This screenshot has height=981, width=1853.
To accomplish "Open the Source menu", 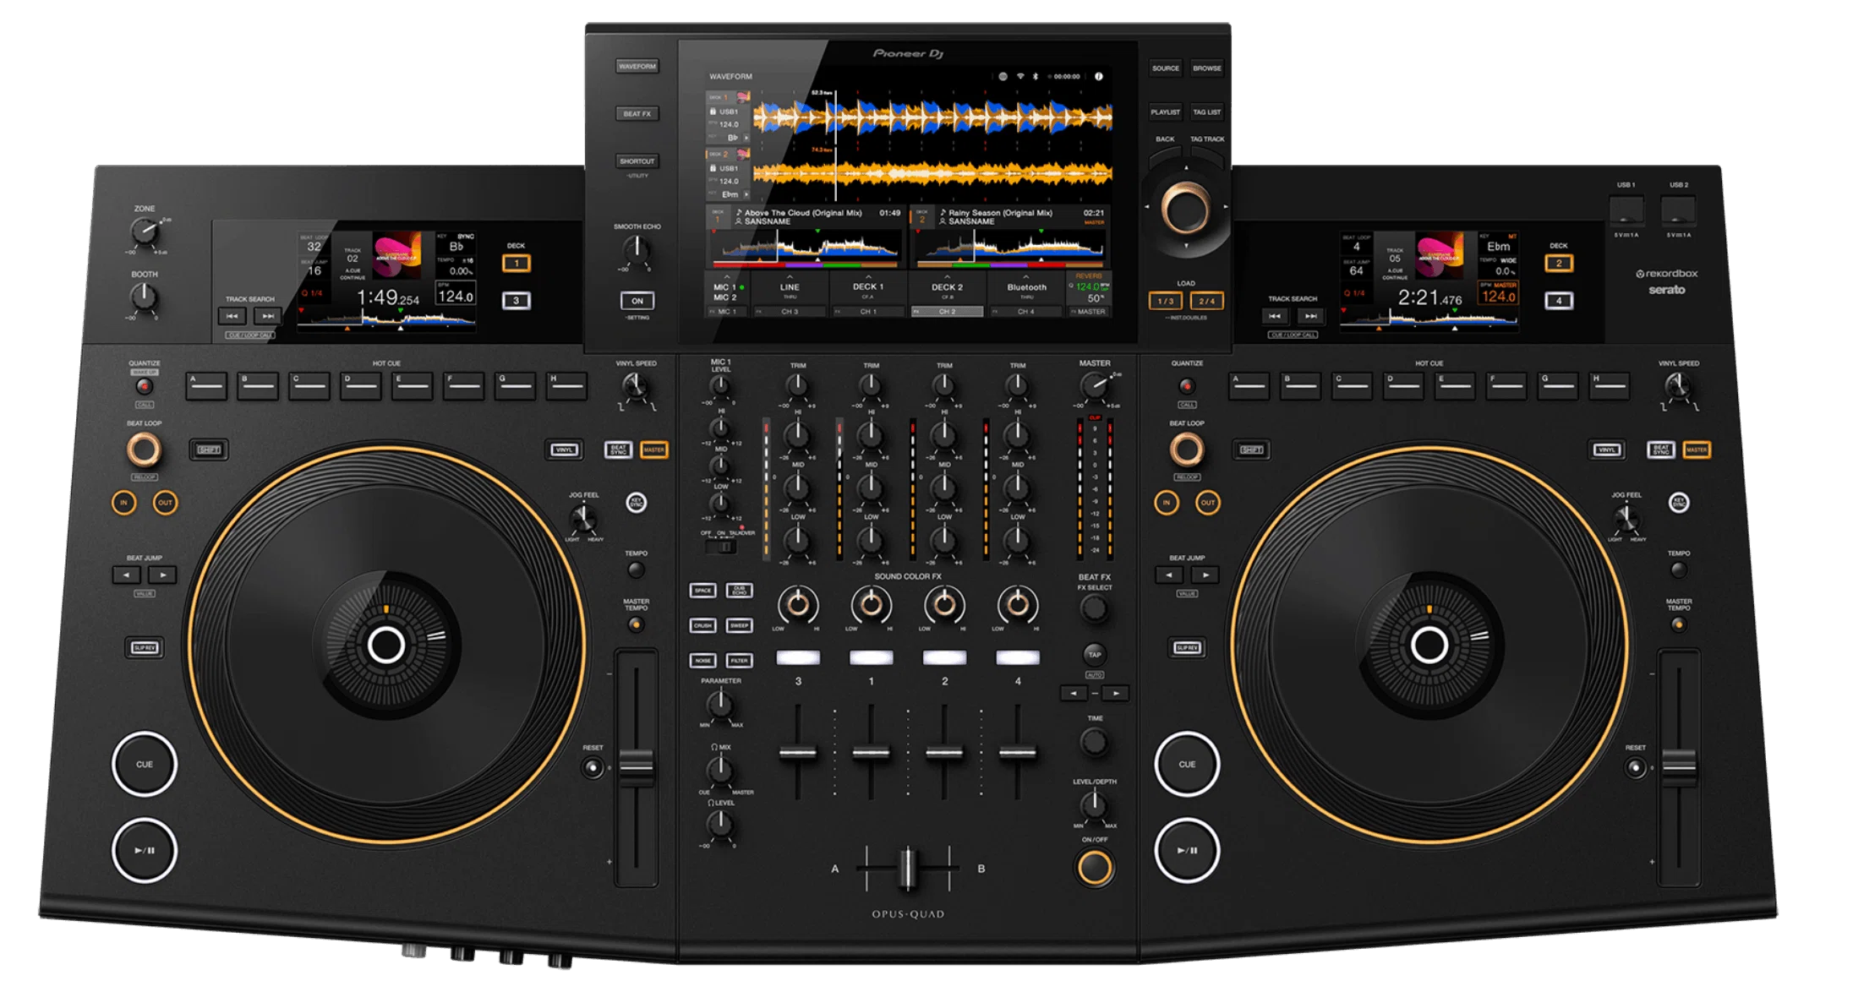I will [x=1166, y=68].
